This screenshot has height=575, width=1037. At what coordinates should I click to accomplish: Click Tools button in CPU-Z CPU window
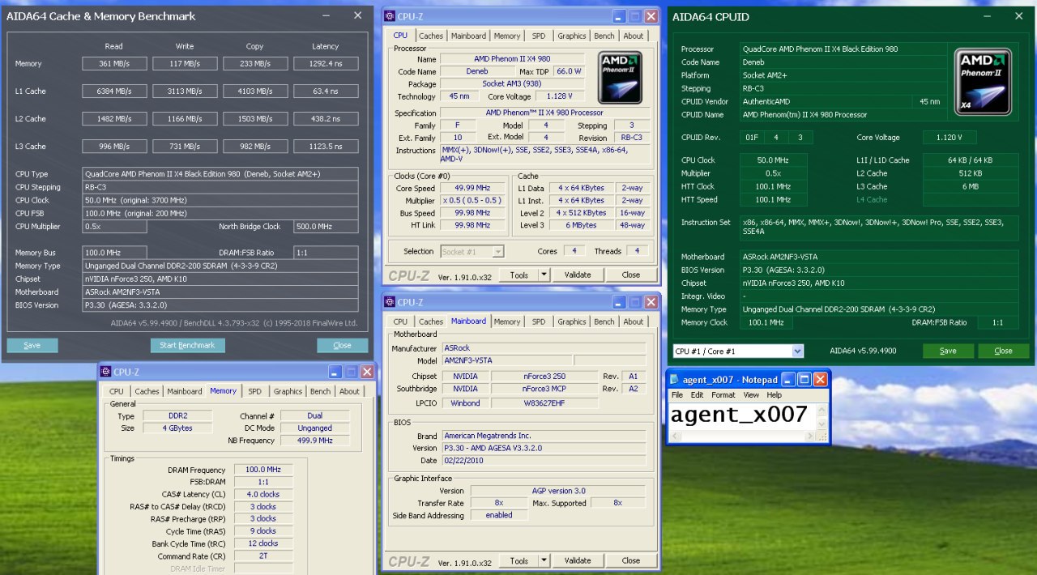point(519,275)
